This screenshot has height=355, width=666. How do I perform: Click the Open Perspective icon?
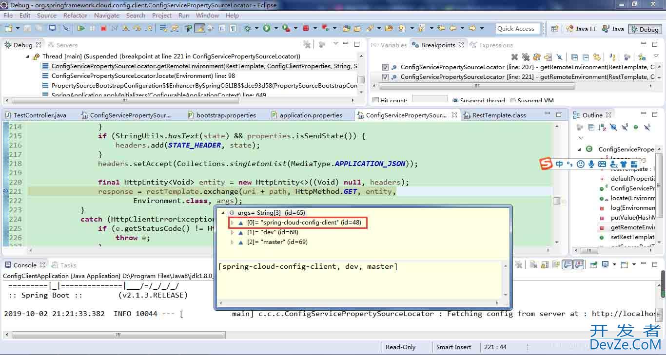coord(554,29)
